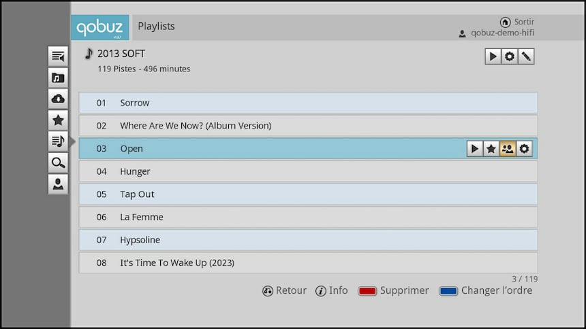Play the entire 2013 SOFT playlist

[x=493, y=56]
